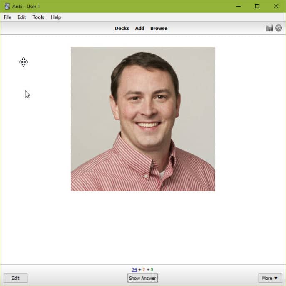
Task: Expand the More dropdown button
Action: click(270, 278)
